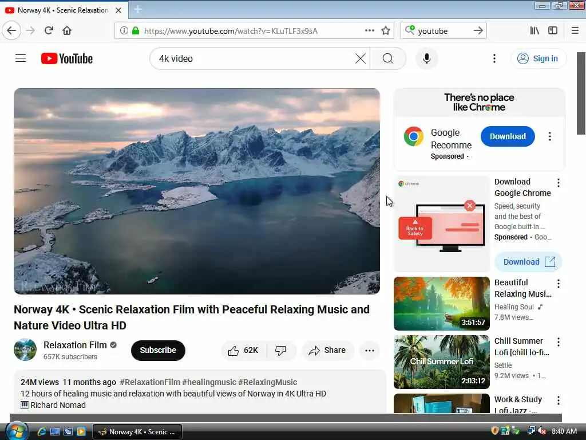Viewport: 586px width, 440px height.
Task: Go to the YouTube home logo
Action: tap(67, 59)
